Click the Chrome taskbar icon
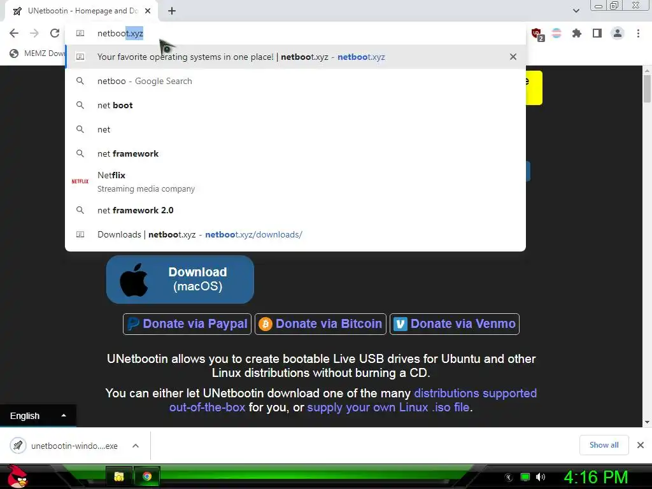 [147, 476]
